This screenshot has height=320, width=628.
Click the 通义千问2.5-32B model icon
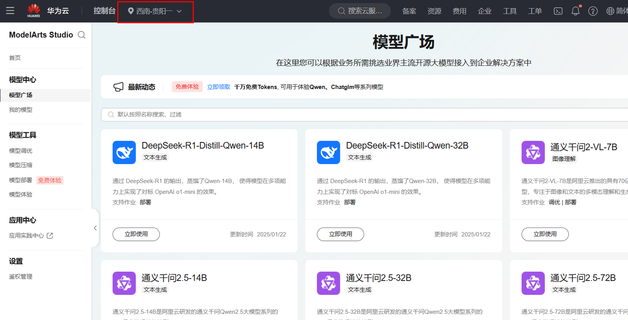328,283
